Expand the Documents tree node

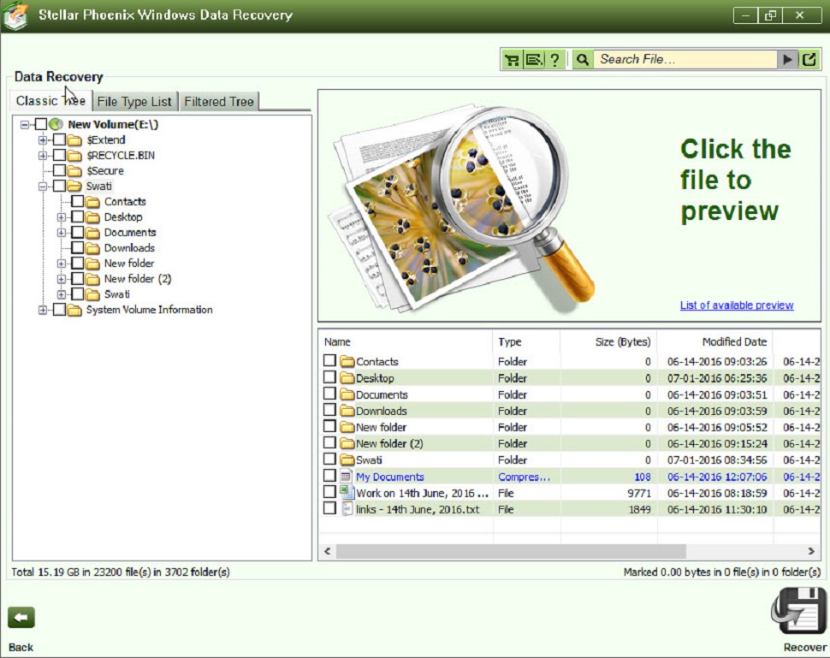[x=62, y=233]
